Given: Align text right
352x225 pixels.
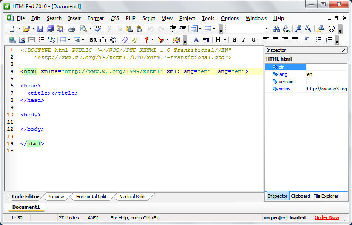Looking at the screenshot, I should point(285,40).
